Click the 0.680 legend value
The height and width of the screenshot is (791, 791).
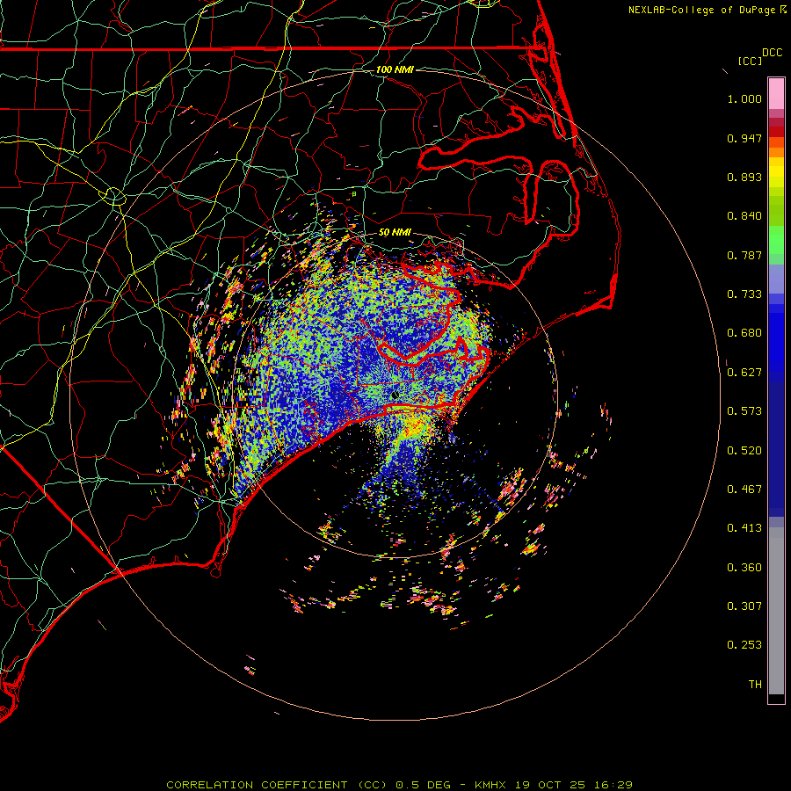click(x=744, y=333)
